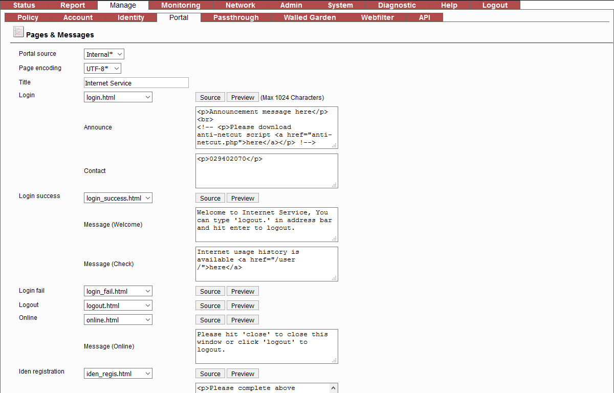Click the Portal source label
This screenshot has height=393, width=614.
point(37,54)
